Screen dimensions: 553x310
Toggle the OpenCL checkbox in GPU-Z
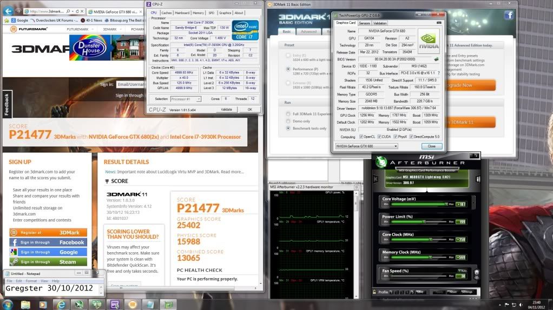coord(361,137)
